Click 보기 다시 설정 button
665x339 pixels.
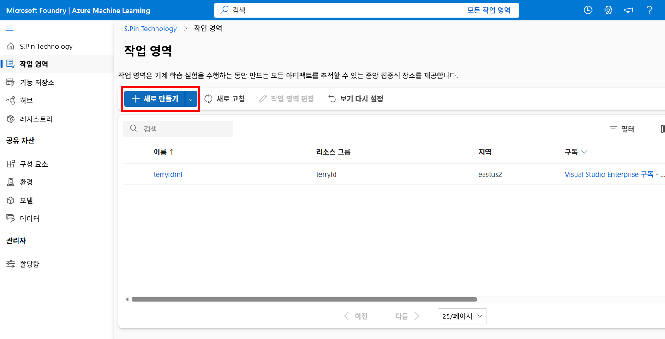356,99
